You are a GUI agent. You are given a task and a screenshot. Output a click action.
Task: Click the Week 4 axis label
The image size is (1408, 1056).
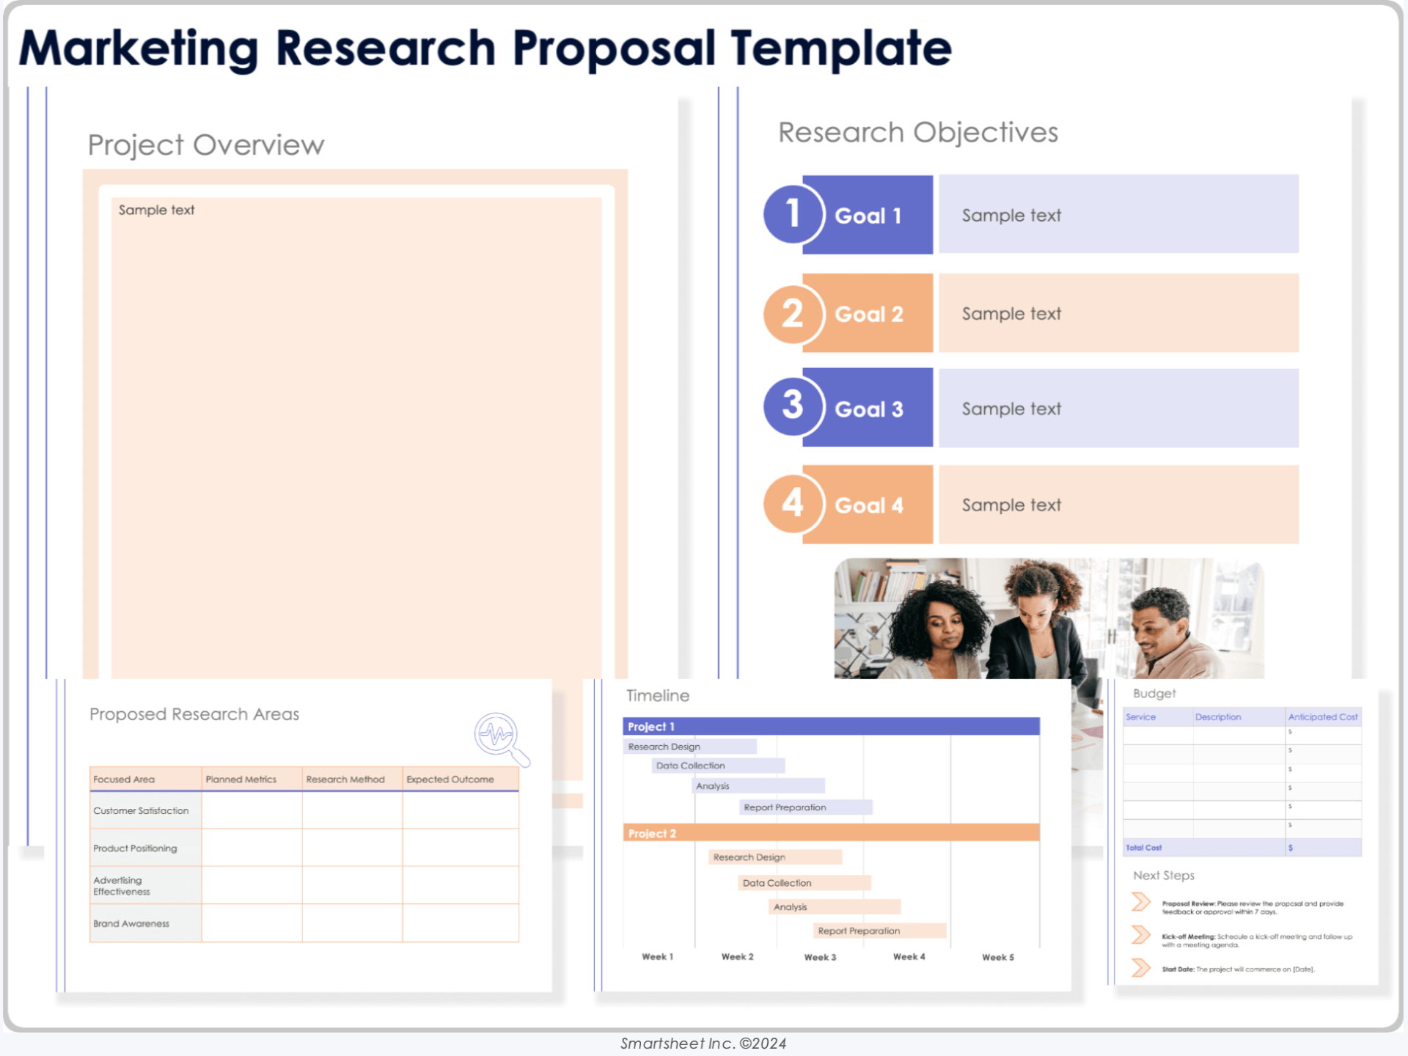[x=909, y=956]
